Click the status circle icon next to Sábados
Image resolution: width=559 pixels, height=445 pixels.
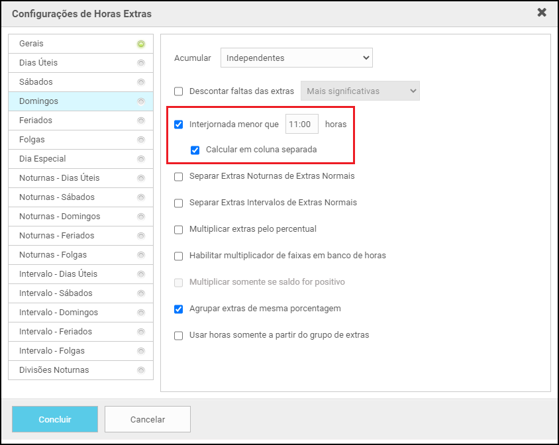(140, 83)
